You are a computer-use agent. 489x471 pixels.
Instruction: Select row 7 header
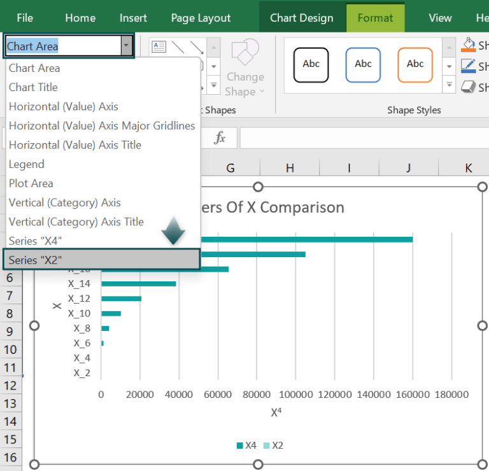tap(10, 295)
